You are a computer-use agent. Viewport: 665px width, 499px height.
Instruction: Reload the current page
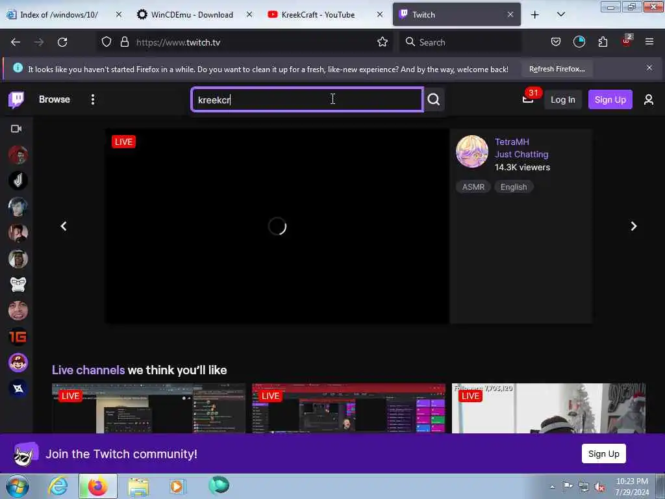click(x=62, y=42)
